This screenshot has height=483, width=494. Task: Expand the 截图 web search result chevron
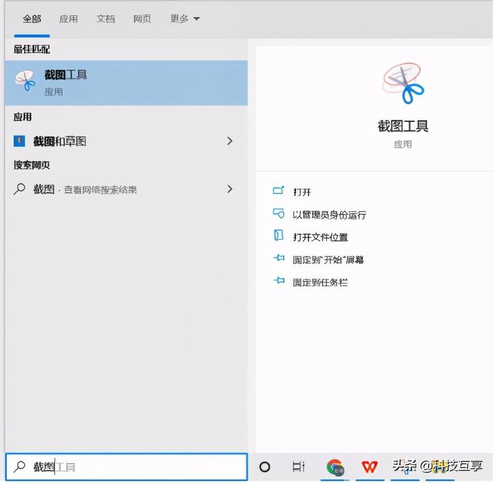229,189
